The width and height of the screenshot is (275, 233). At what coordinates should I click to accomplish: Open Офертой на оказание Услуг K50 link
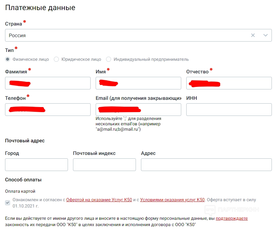(99, 200)
